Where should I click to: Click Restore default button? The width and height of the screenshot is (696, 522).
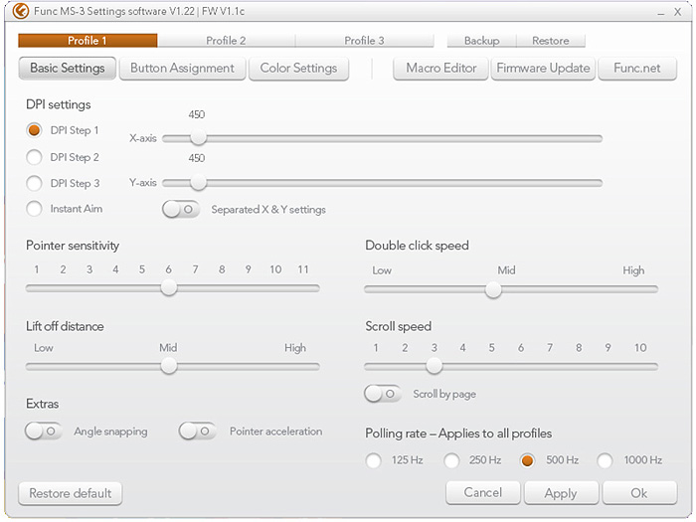71,493
